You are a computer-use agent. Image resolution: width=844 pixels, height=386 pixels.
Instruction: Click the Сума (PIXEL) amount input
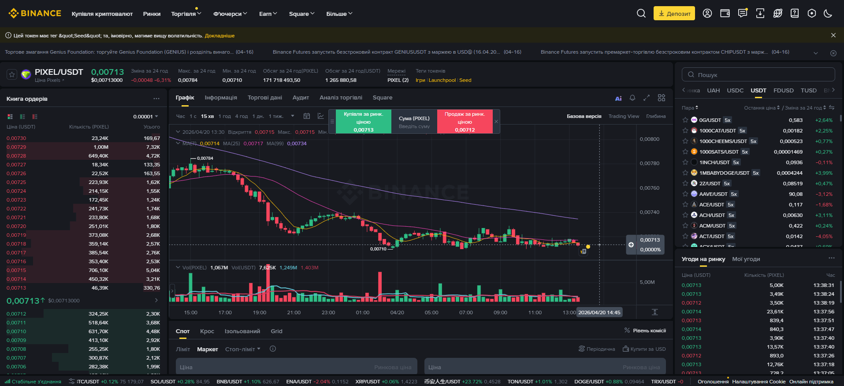click(x=414, y=121)
